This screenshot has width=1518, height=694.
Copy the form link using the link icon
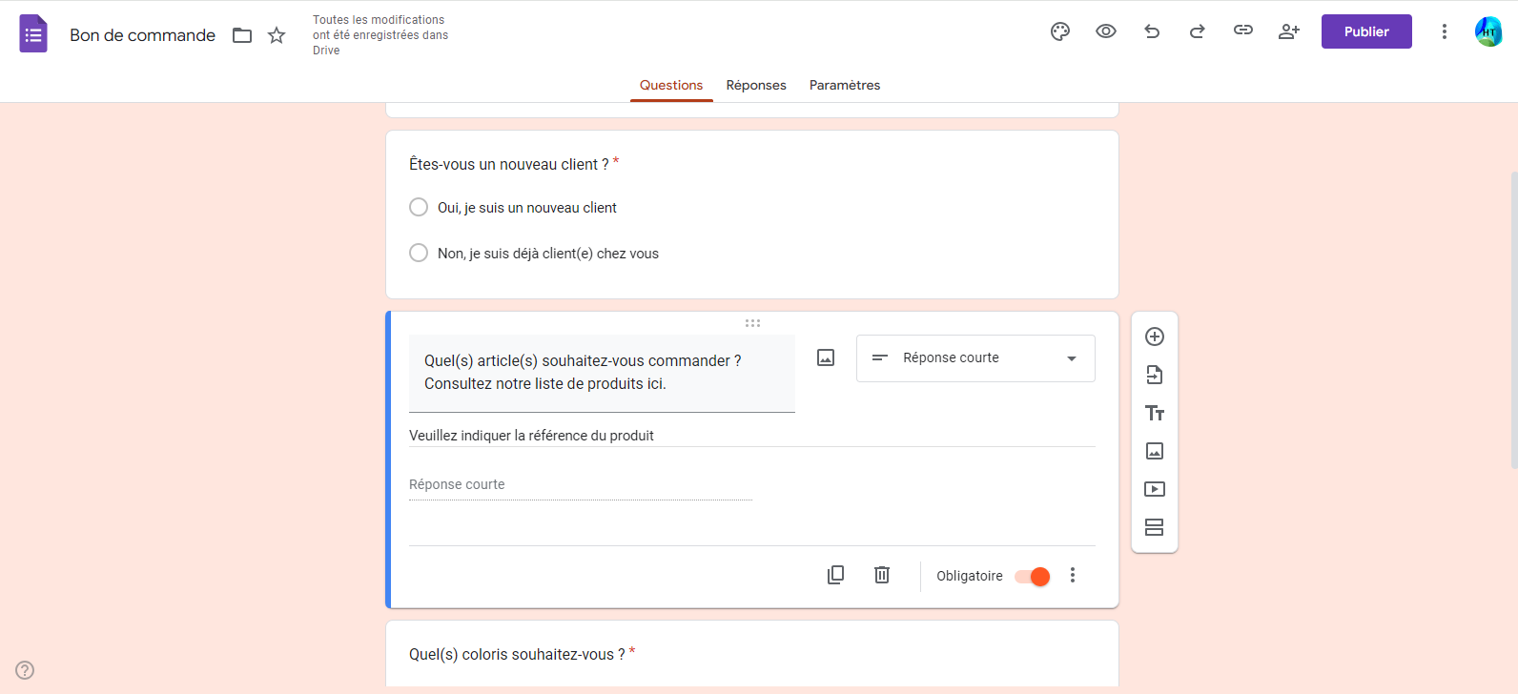tap(1243, 31)
